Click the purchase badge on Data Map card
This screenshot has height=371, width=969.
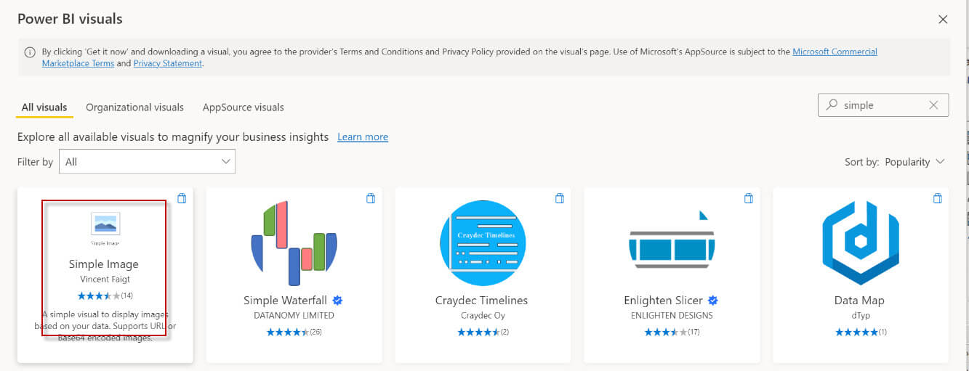point(937,198)
